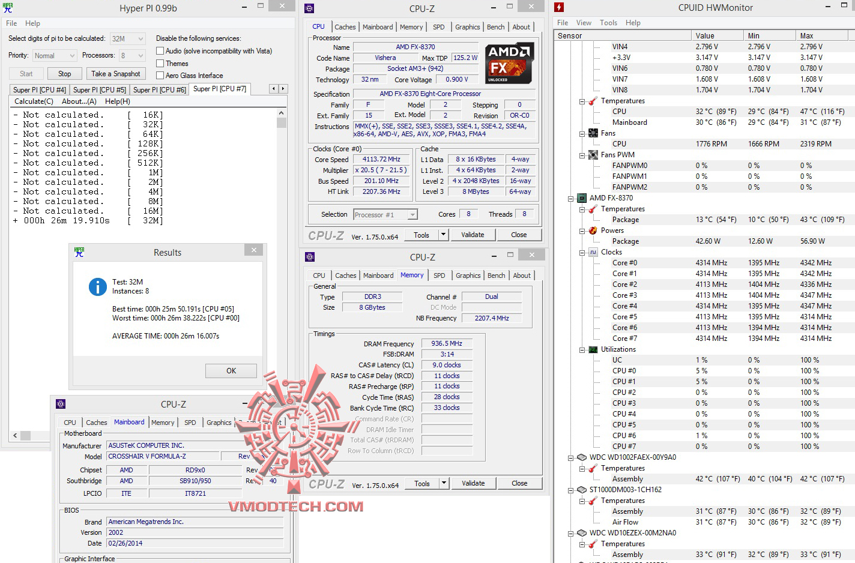Click the Start button in Hyper PI
This screenshot has width=855, height=563.
[x=26, y=74]
